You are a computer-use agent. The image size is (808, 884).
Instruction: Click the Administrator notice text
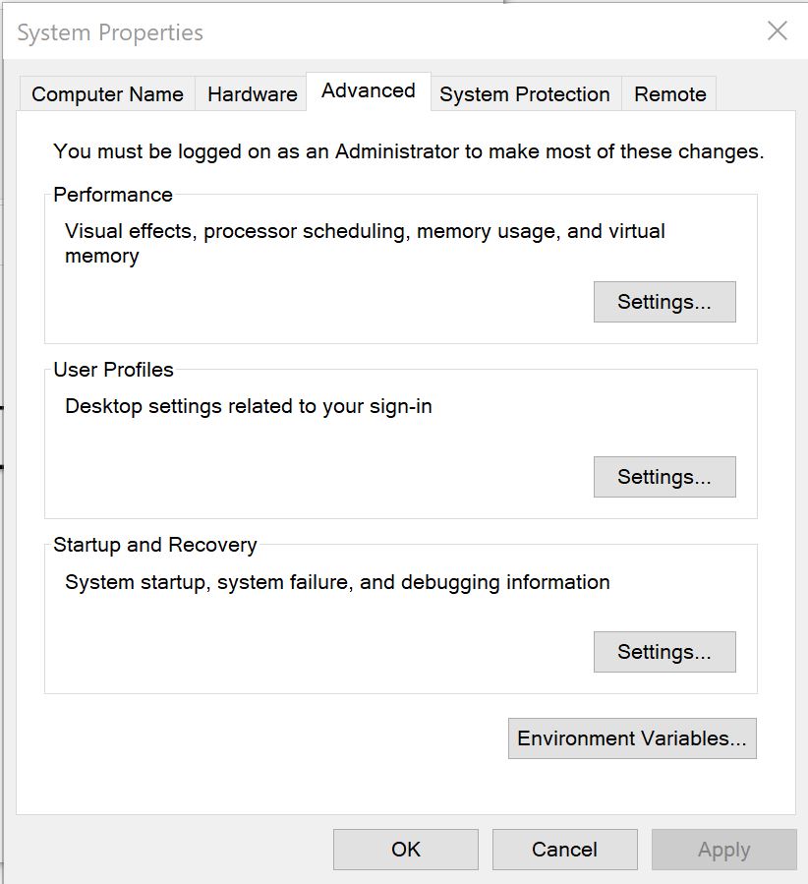(x=408, y=151)
